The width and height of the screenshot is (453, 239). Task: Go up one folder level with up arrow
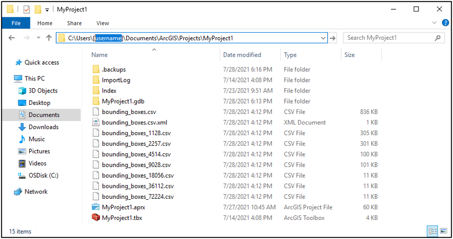(49, 38)
